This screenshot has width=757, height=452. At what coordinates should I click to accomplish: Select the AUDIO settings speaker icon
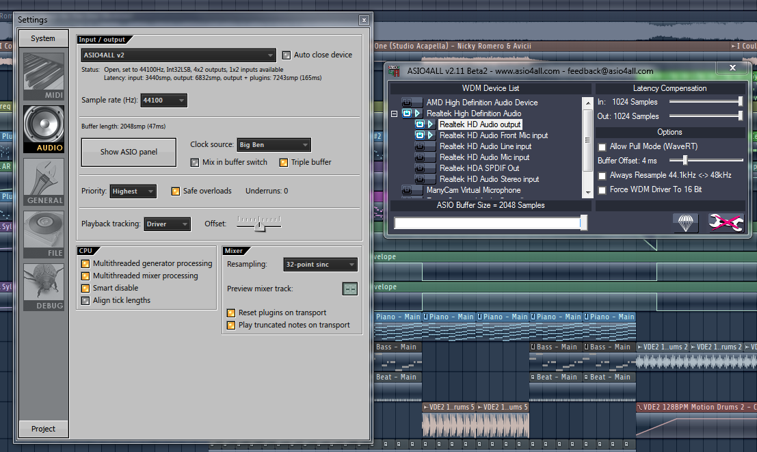(x=44, y=129)
